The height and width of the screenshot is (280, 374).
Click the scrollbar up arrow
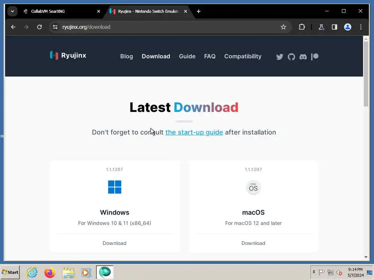tap(366, 39)
